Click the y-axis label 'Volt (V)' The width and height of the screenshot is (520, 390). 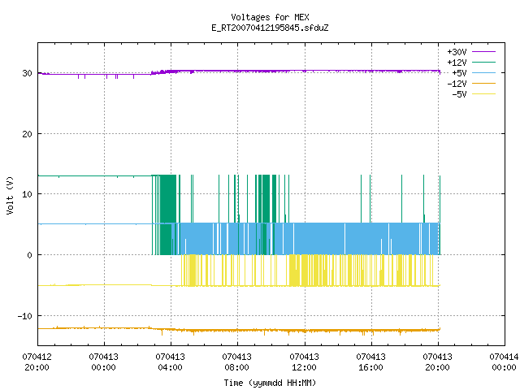[10, 195]
